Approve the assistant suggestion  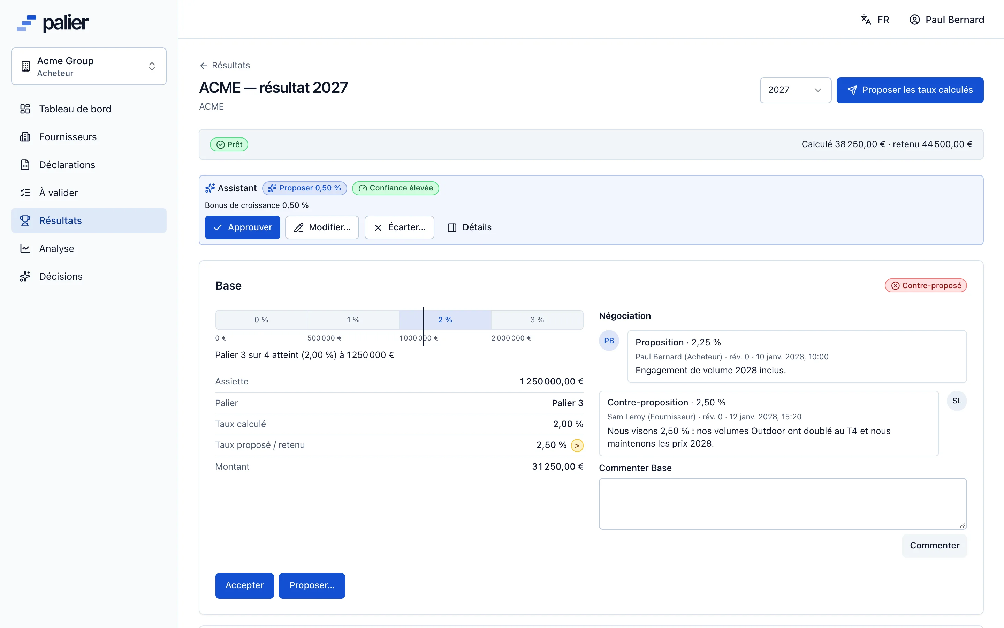coord(242,227)
